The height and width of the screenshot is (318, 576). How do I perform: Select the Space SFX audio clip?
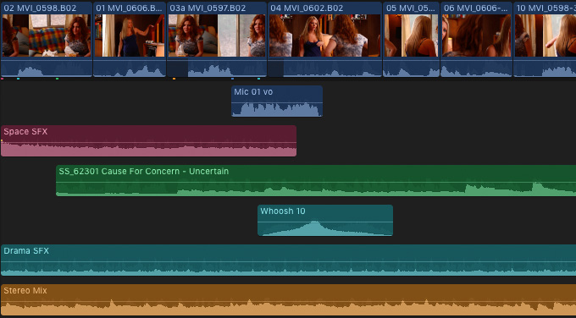coord(148,141)
